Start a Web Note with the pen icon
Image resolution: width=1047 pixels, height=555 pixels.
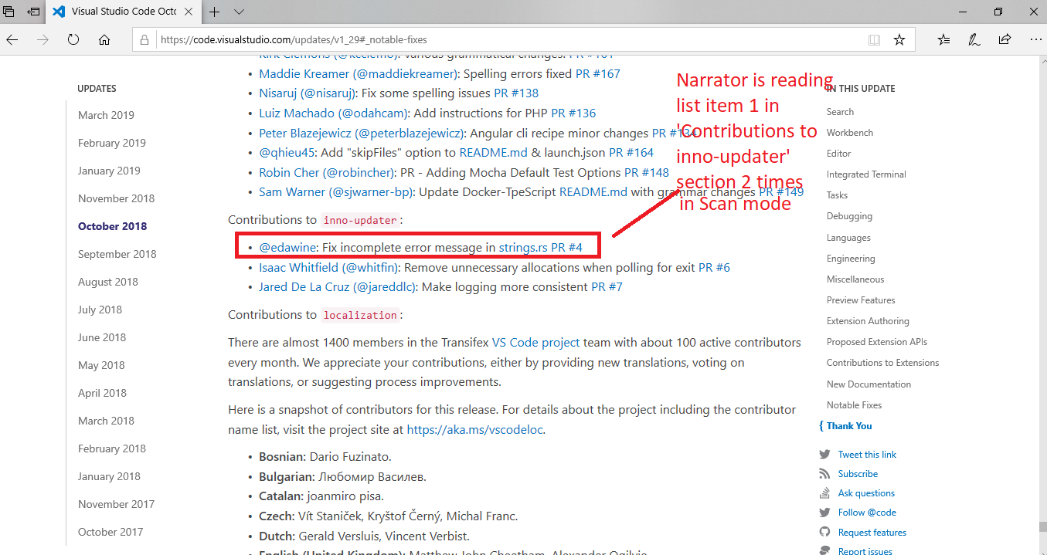click(974, 39)
